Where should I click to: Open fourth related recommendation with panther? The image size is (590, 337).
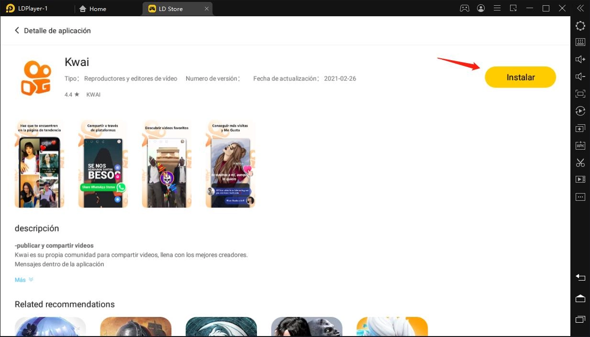307,327
